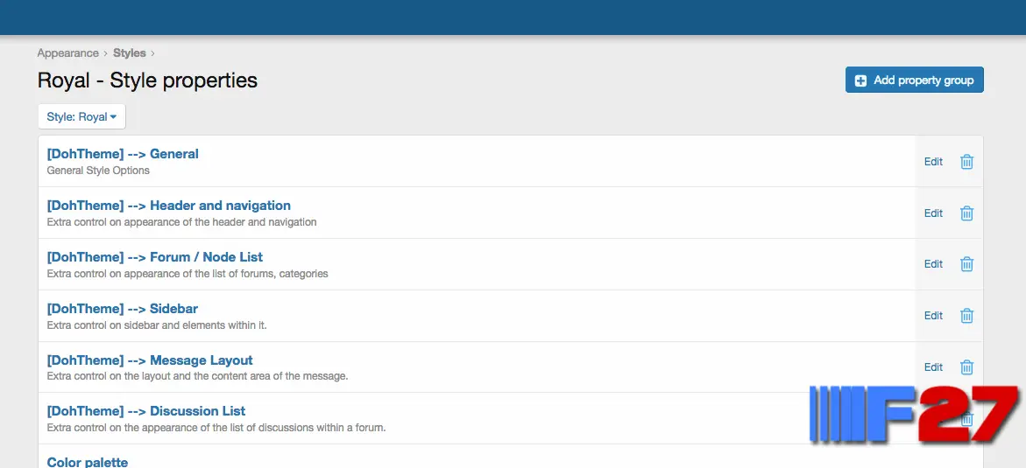Image resolution: width=1026 pixels, height=468 pixels.
Task: Edit the General property group
Action: tap(933, 162)
